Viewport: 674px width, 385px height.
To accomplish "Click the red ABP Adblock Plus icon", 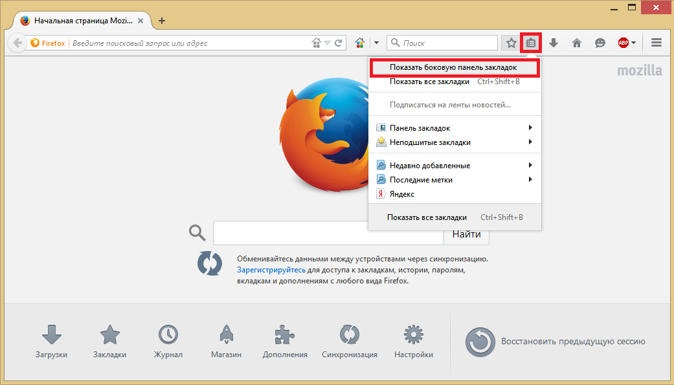I will pos(623,43).
